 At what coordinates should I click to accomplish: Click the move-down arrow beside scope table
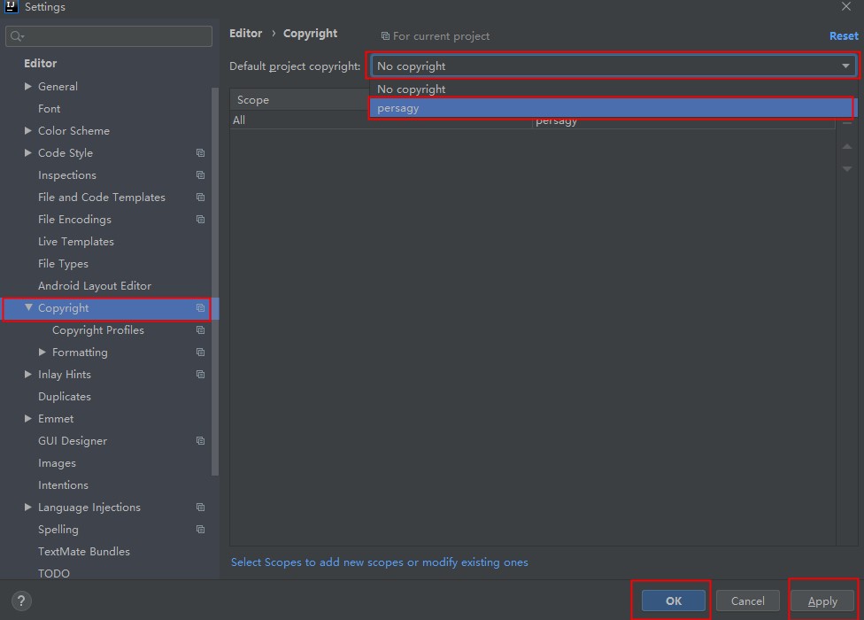click(847, 168)
